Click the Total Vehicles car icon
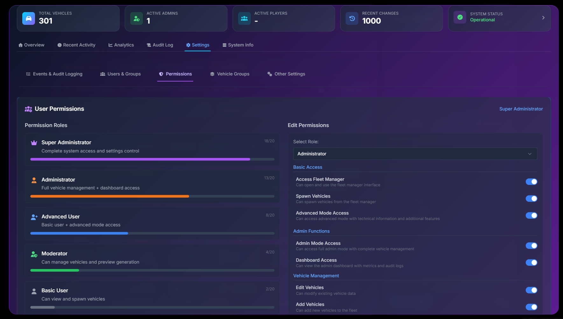 29,18
